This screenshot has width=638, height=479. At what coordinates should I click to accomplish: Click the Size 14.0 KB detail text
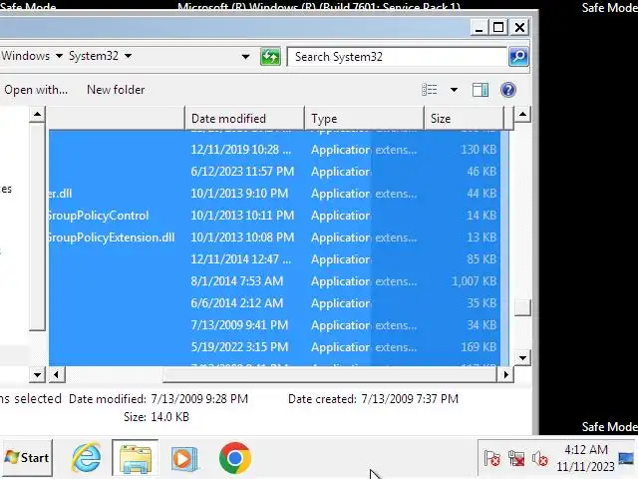pyautogui.click(x=157, y=417)
